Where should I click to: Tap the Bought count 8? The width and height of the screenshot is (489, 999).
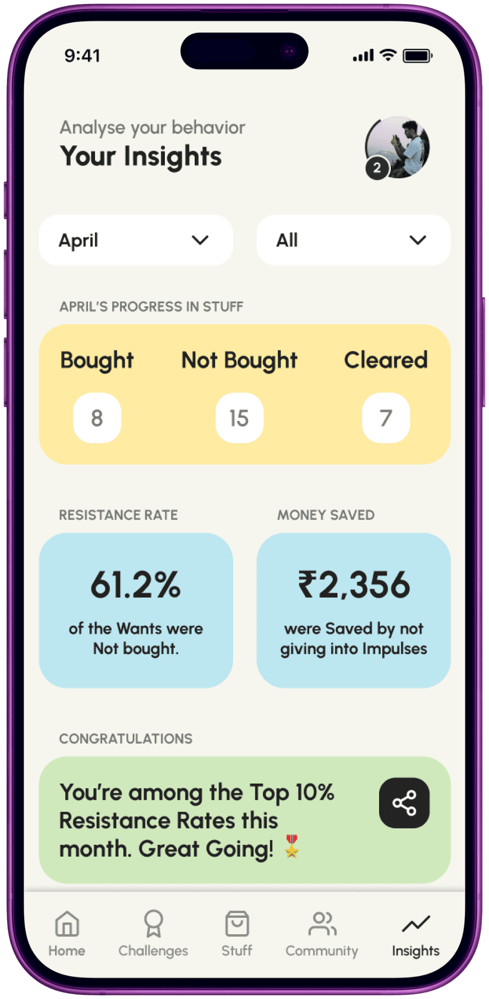(97, 418)
